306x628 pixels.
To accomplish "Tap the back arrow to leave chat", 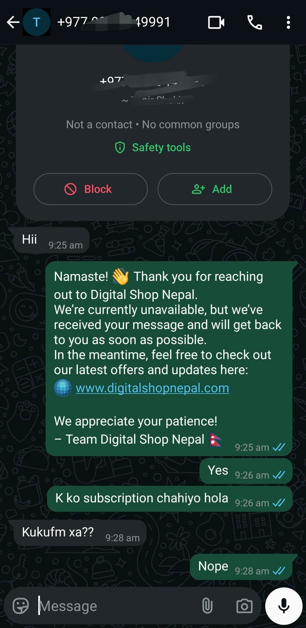I will click(13, 22).
